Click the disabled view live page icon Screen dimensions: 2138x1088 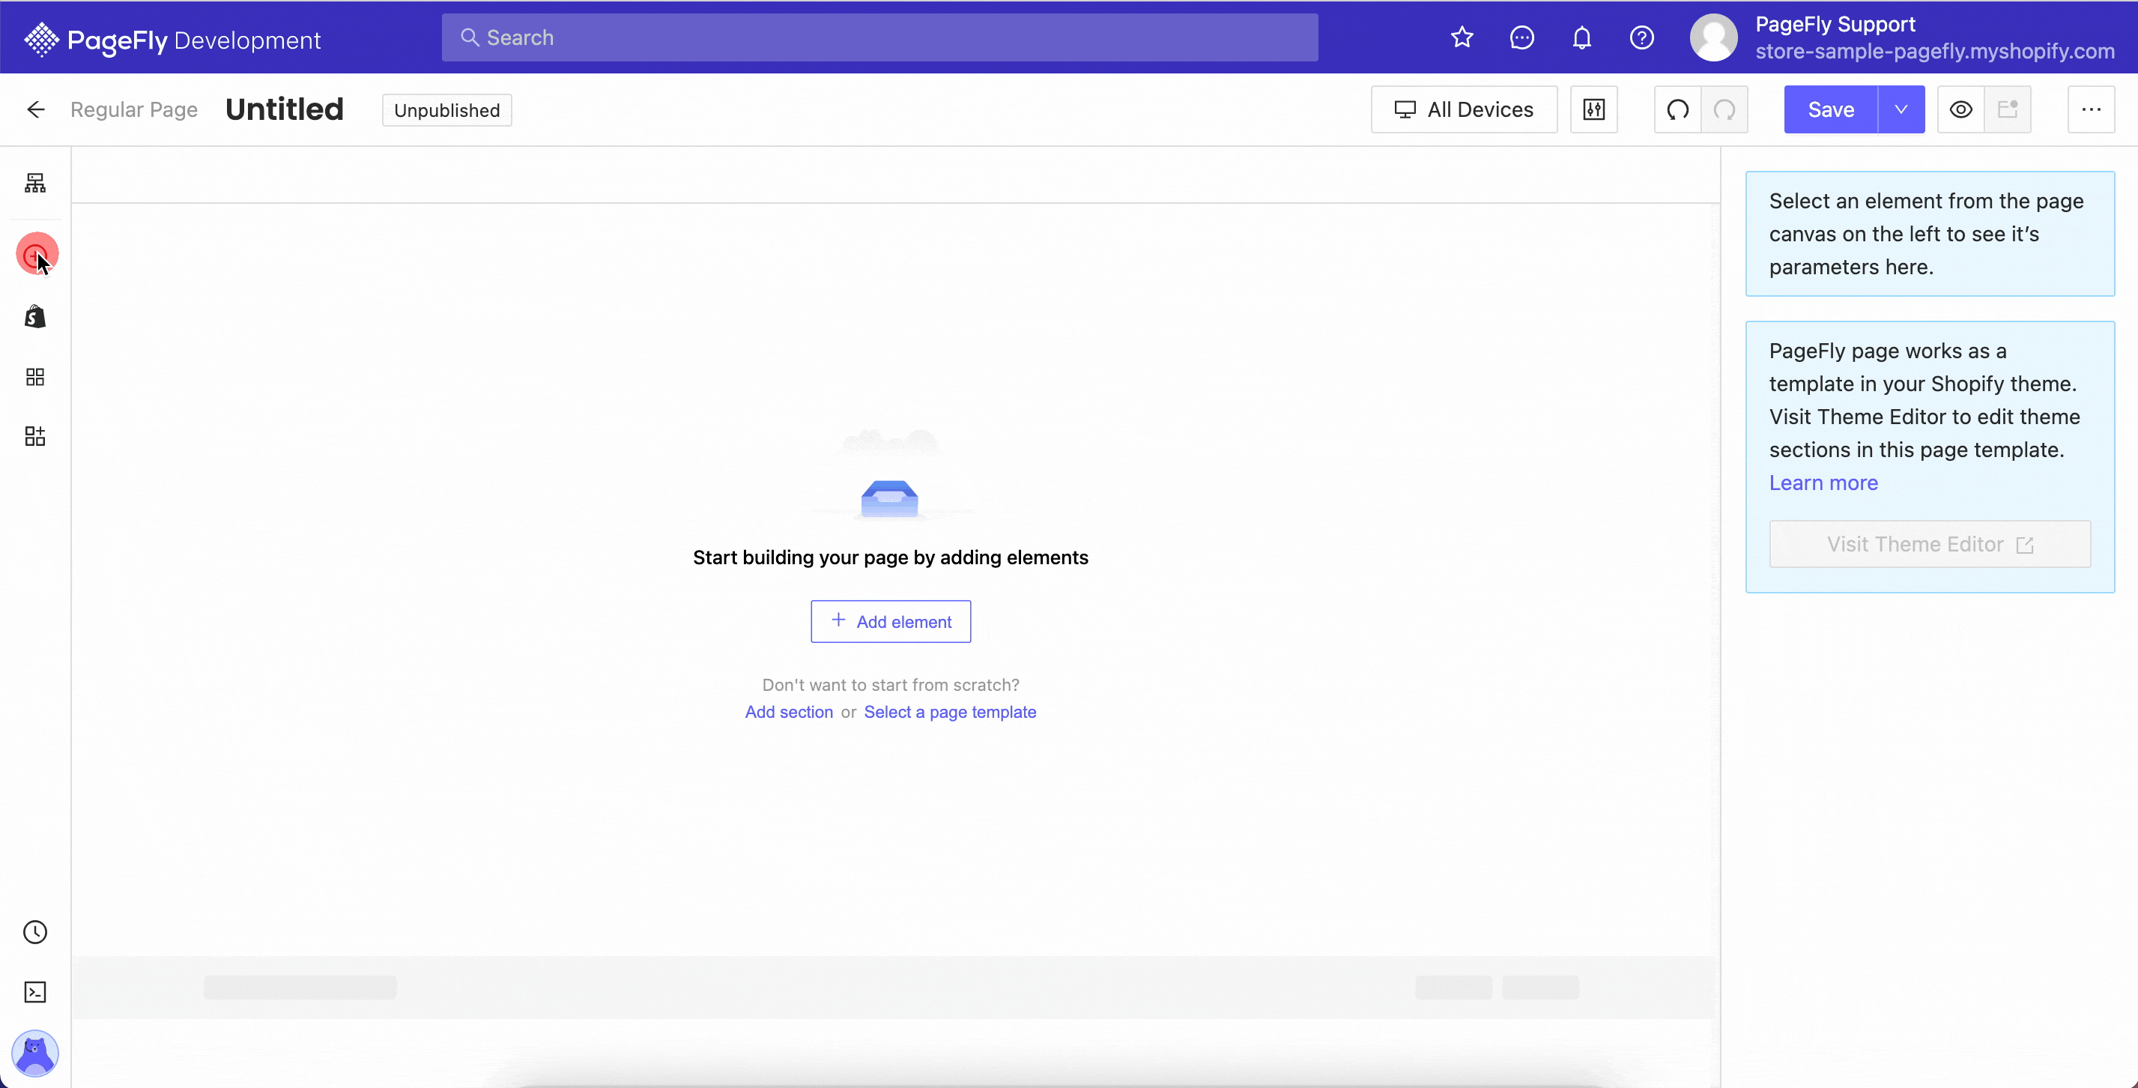[x=2008, y=109]
